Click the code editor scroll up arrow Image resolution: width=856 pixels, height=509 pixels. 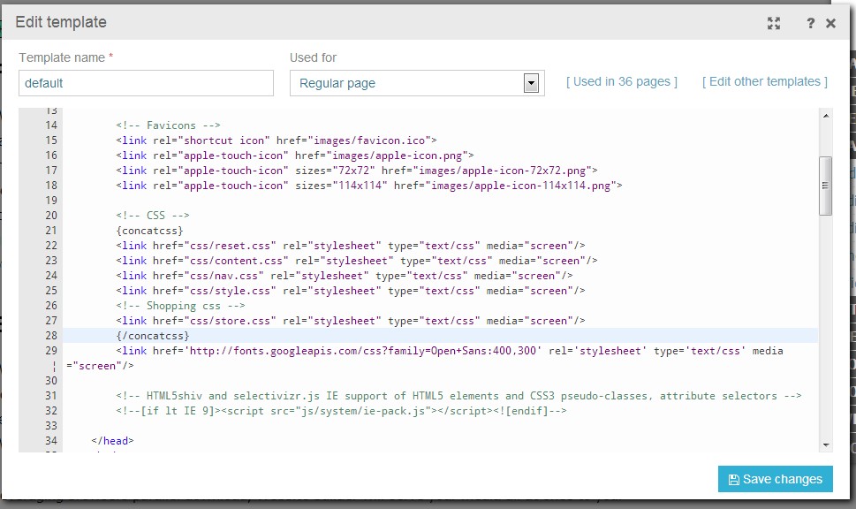(x=826, y=115)
